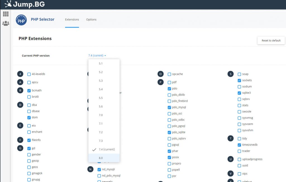The width and height of the screenshot is (286, 182).
Task: Click the Reset to default button
Action: tap(271, 40)
